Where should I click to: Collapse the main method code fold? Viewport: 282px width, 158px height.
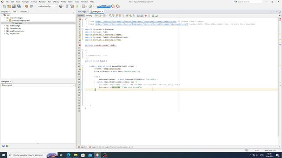pos(82,66)
